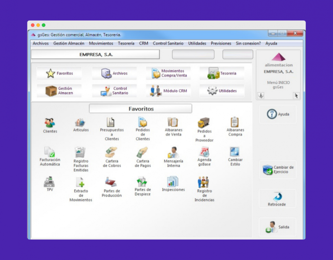Open the Utilidades menu

click(197, 43)
